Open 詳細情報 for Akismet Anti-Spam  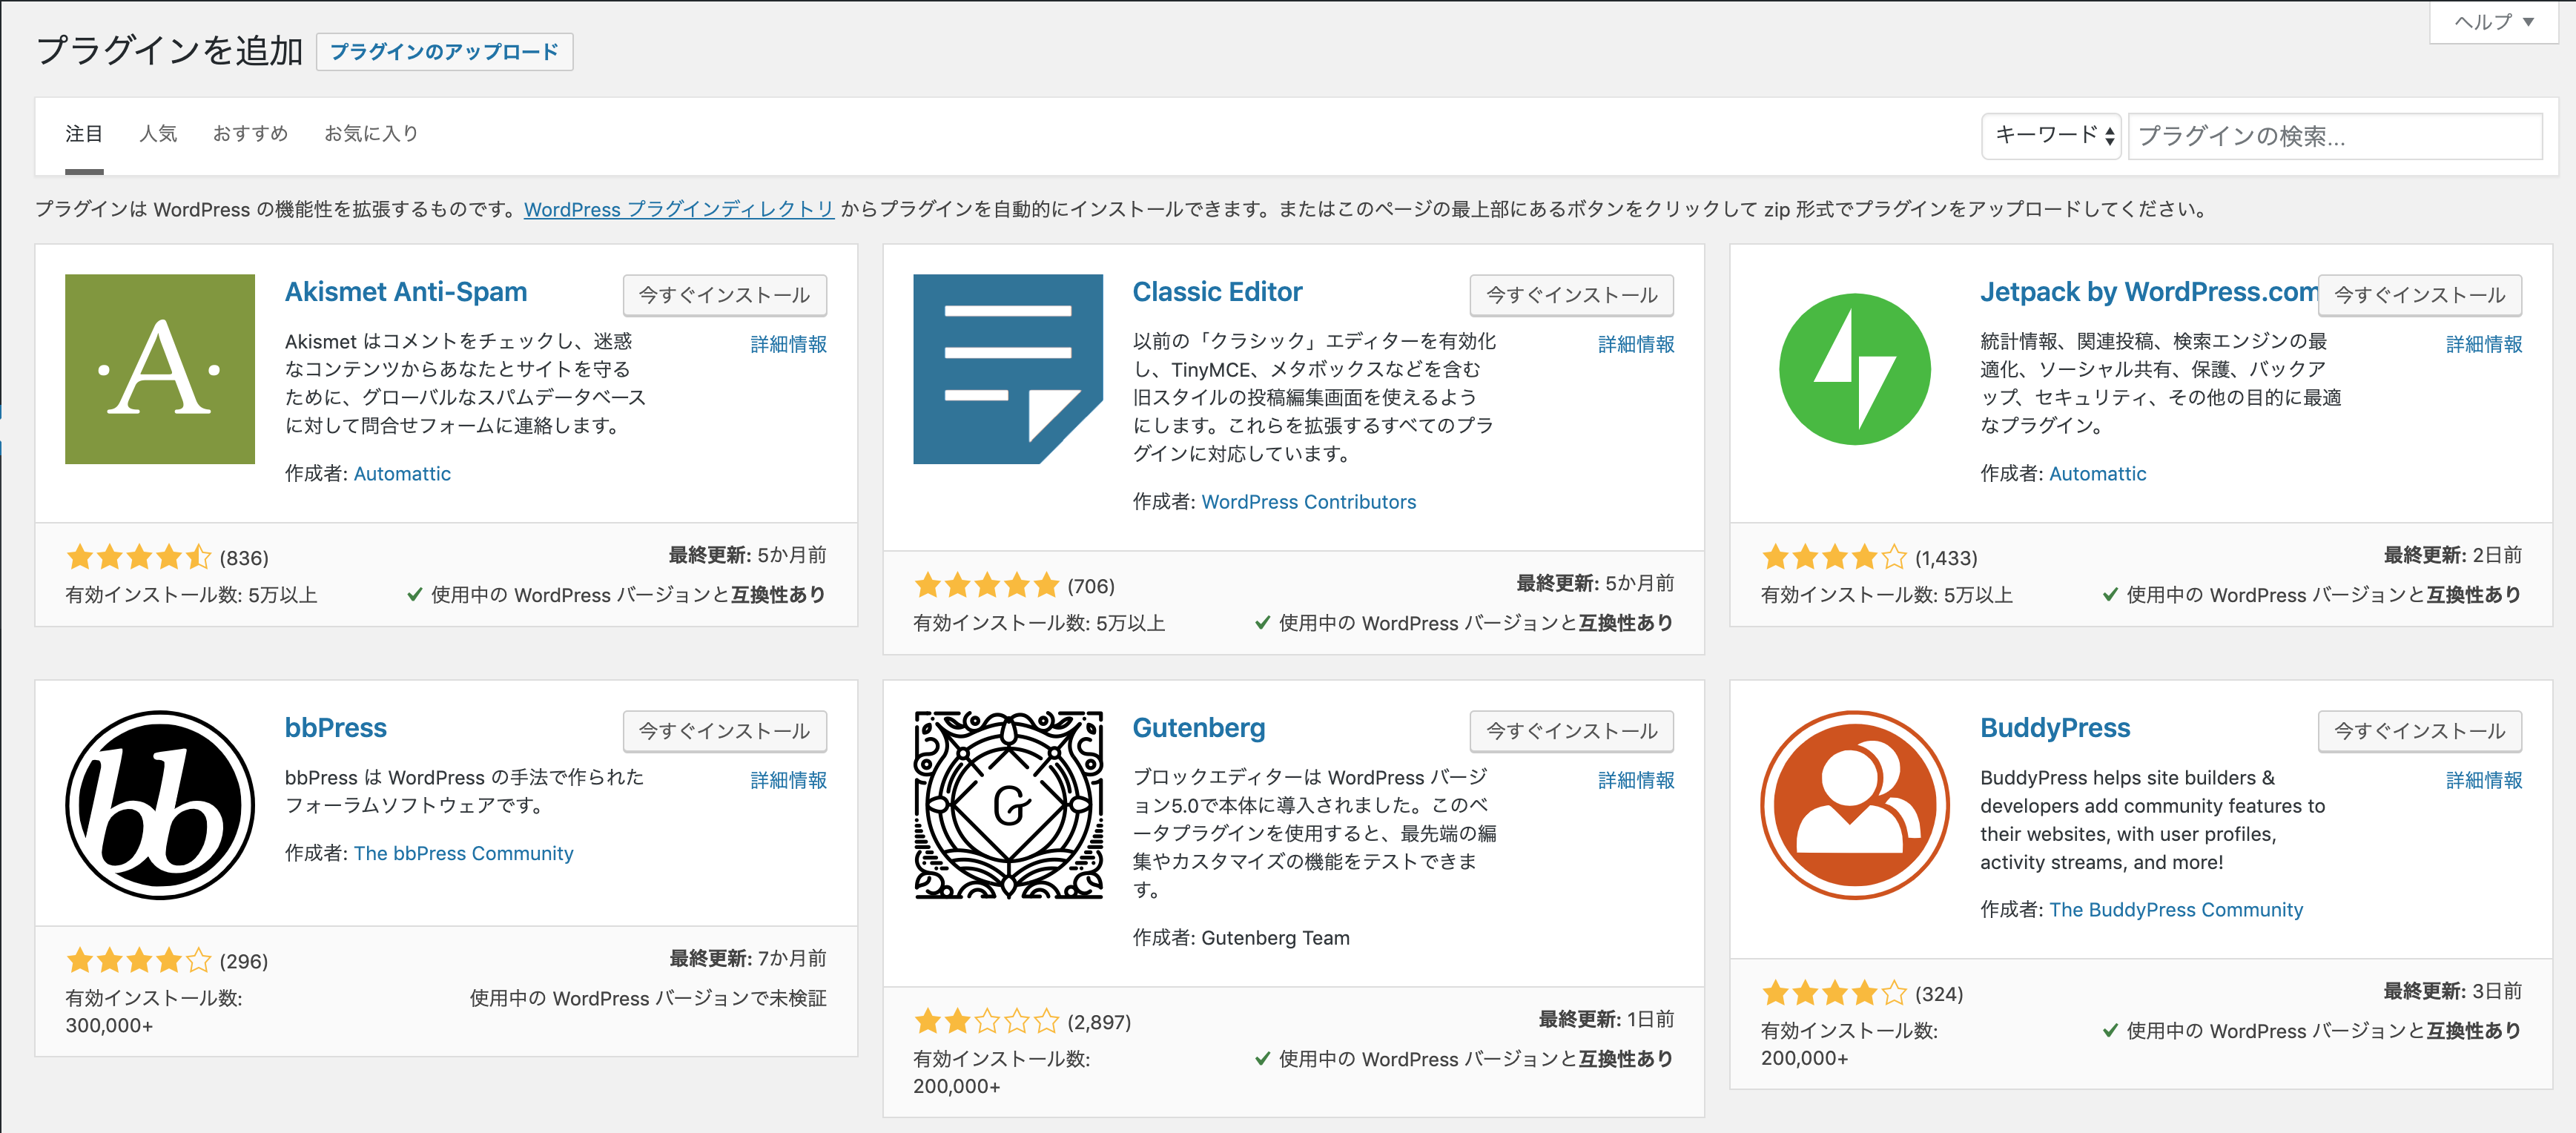coord(789,344)
